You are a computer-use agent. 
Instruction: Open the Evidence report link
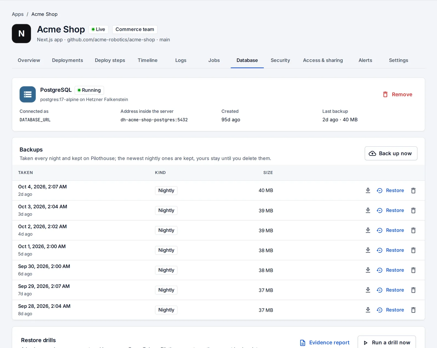(x=325, y=343)
